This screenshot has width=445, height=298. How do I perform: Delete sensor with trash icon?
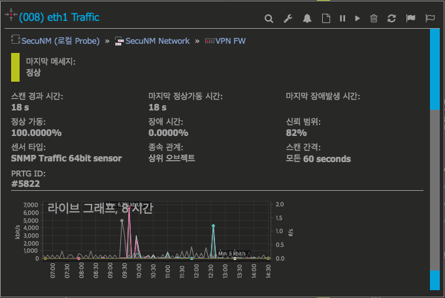tap(374, 18)
